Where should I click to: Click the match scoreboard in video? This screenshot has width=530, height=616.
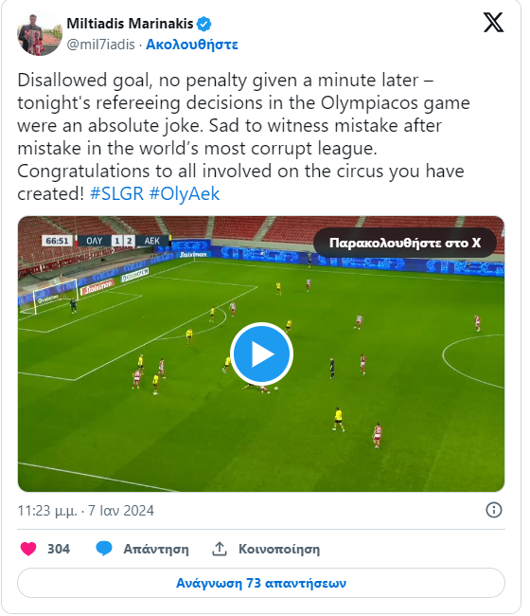[x=106, y=241]
